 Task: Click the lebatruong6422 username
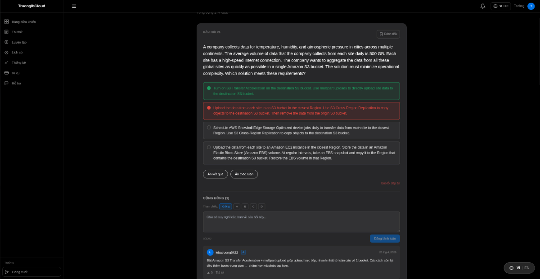click(227, 252)
